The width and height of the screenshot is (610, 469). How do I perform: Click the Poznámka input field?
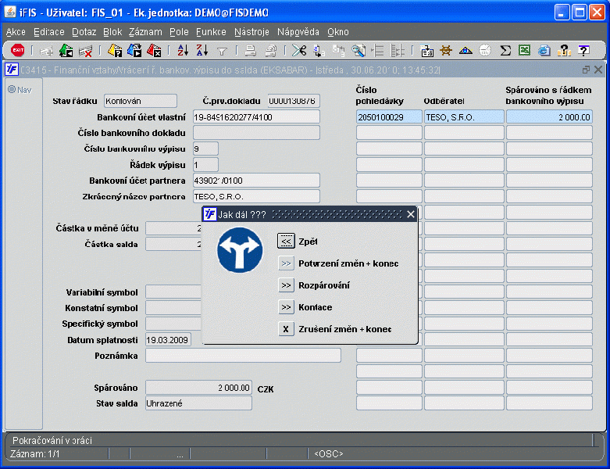(x=243, y=356)
